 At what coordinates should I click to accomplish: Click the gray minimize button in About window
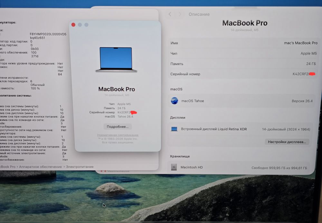tap(80, 25)
